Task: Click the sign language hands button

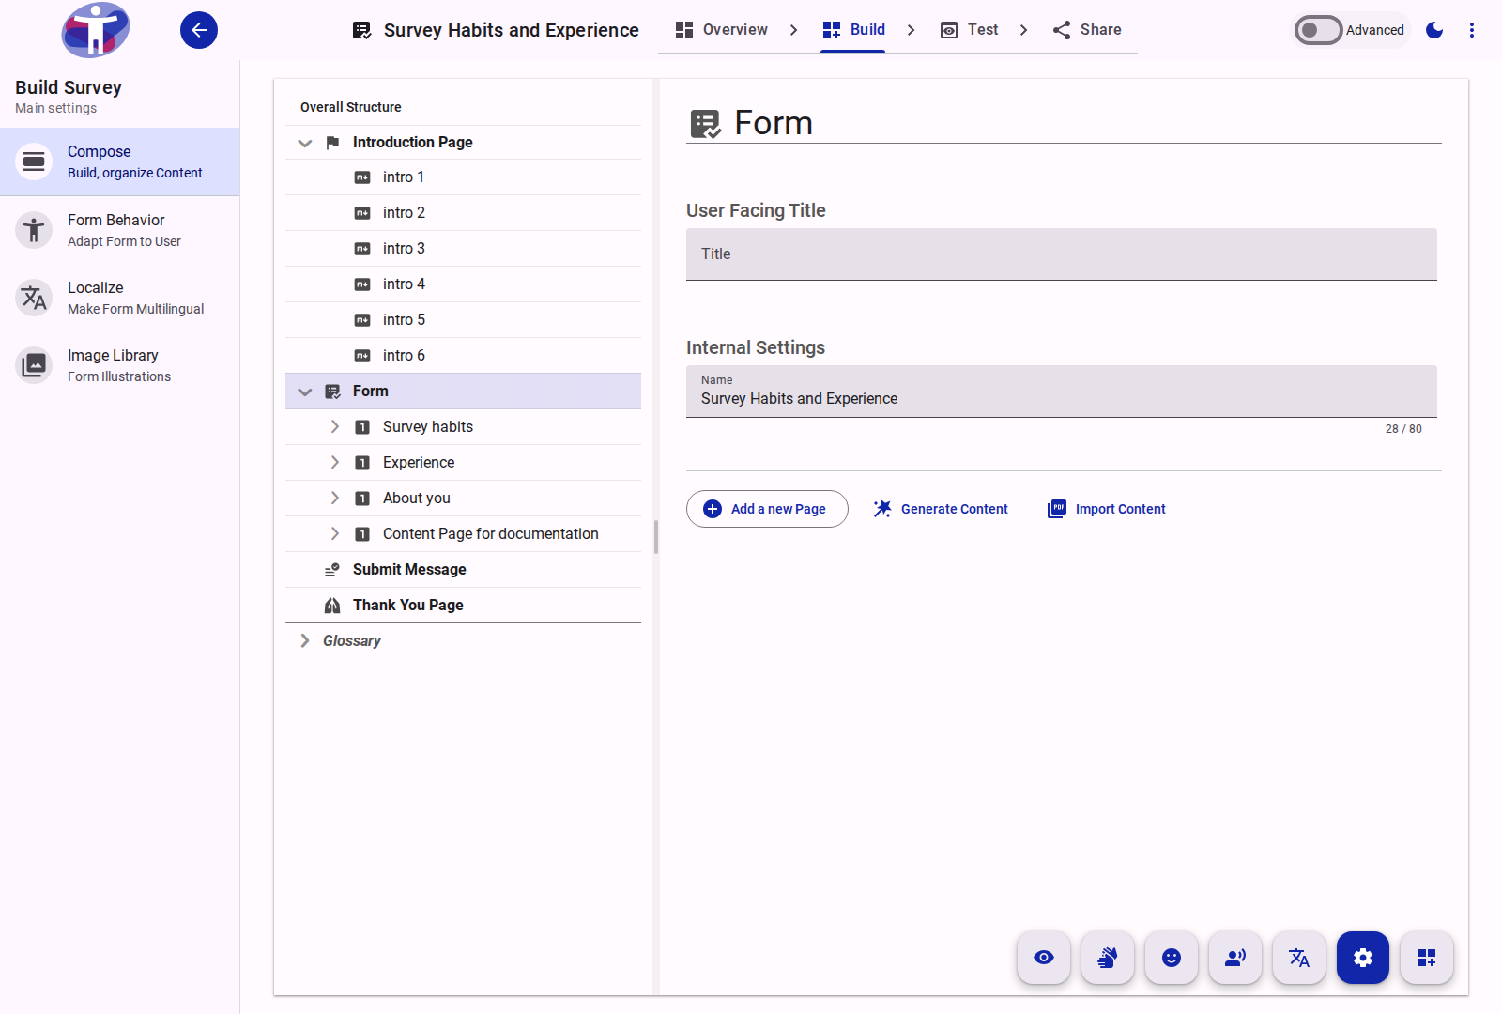Action: point(1108,958)
